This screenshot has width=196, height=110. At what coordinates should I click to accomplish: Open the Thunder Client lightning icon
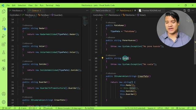4,69
